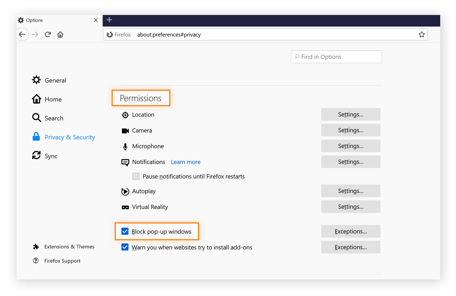Click the Virtual Reality headset icon
Image resolution: width=456 pixels, height=296 pixels.
[125, 207]
